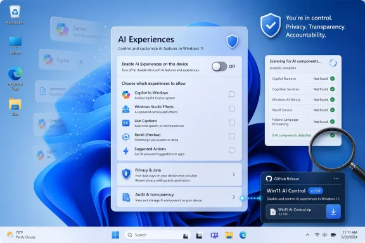Click the volume icon in system tray
365x243 pixels.
(324, 235)
